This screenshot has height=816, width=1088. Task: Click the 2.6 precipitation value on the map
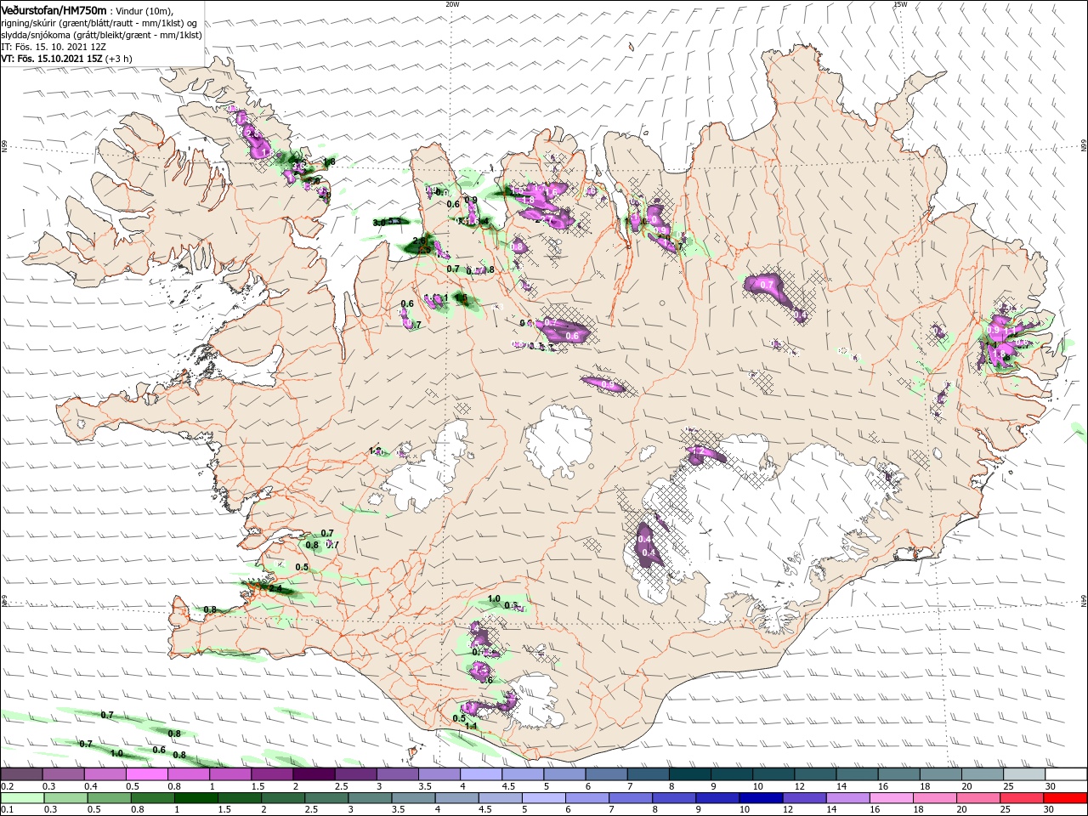click(x=418, y=241)
